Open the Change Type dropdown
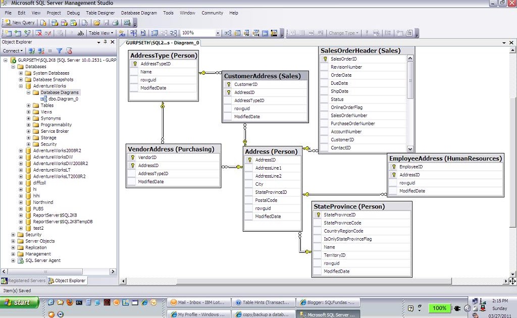Viewport: 517px width, 318px height. (x=343, y=33)
